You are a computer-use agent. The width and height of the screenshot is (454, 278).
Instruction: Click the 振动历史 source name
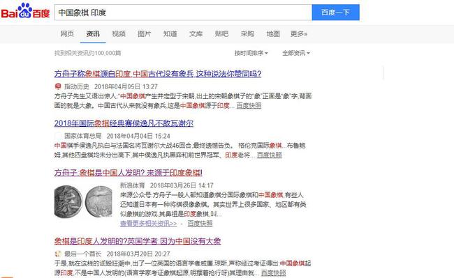click(x=77, y=86)
